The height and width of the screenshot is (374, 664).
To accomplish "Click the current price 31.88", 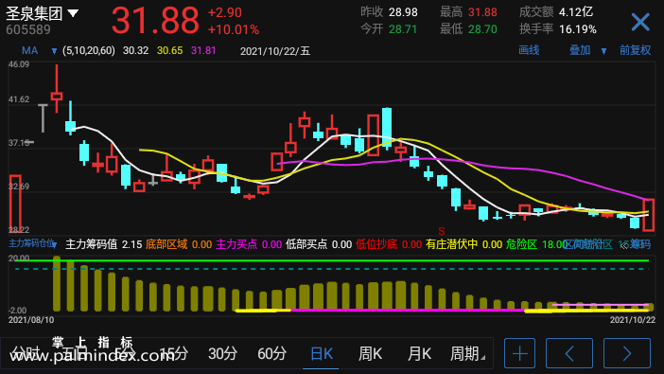I will click(155, 20).
